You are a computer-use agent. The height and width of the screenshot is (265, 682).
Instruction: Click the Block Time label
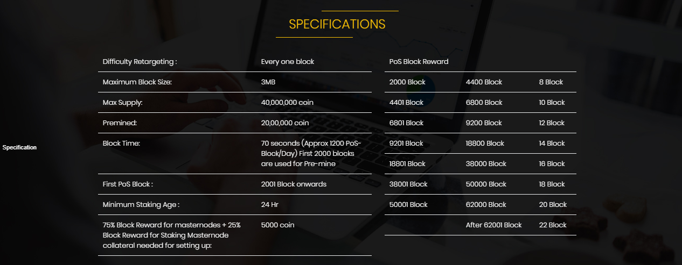point(121,144)
